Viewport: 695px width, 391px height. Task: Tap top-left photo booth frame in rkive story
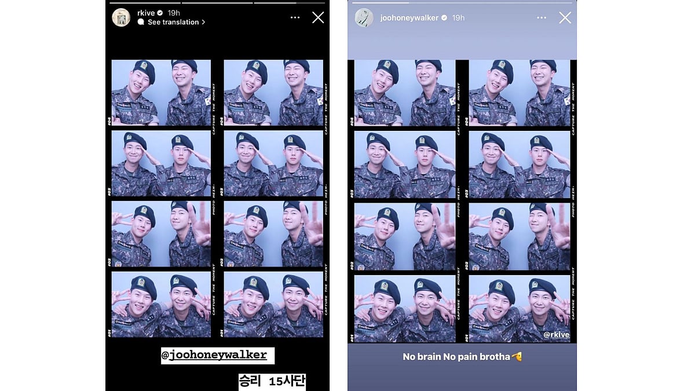(x=161, y=93)
